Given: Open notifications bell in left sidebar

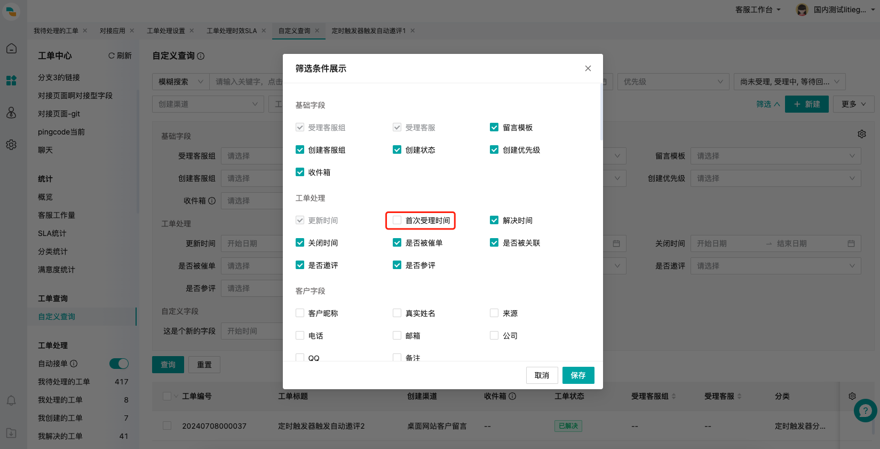Looking at the screenshot, I should click(x=11, y=400).
